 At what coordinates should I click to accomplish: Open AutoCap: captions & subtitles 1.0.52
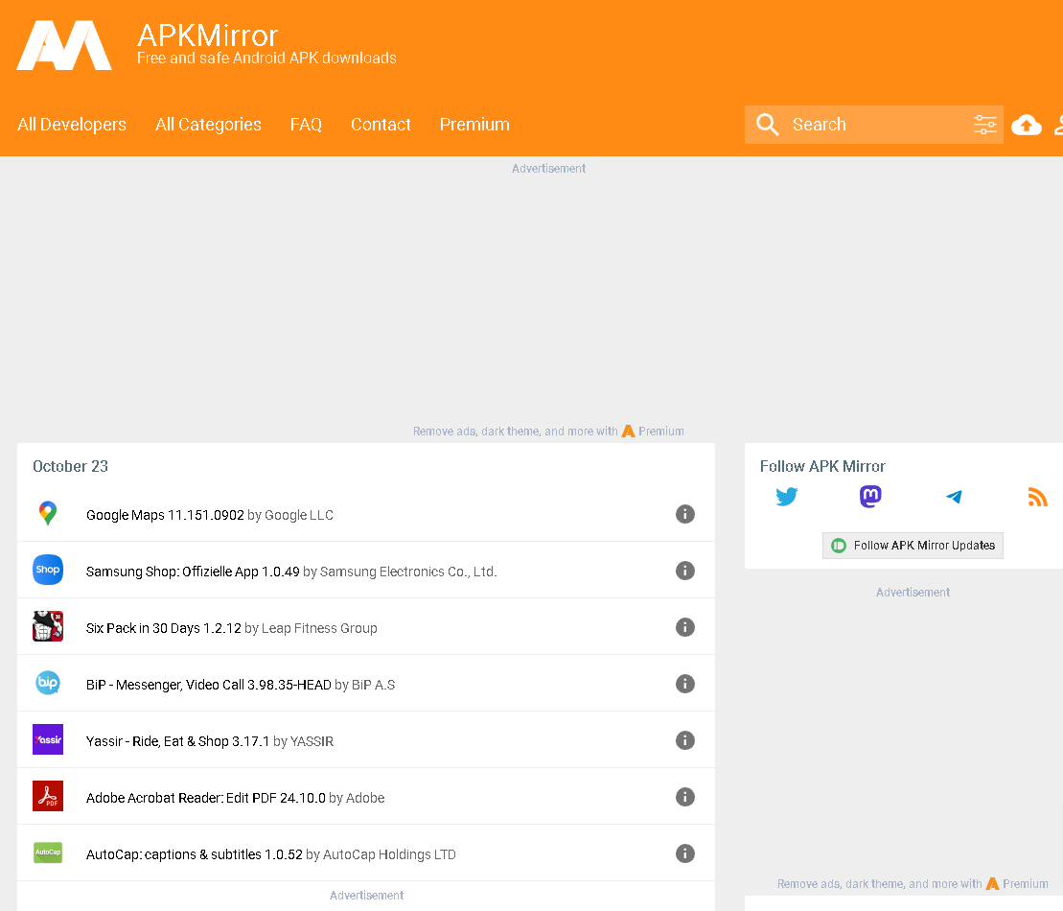[195, 854]
